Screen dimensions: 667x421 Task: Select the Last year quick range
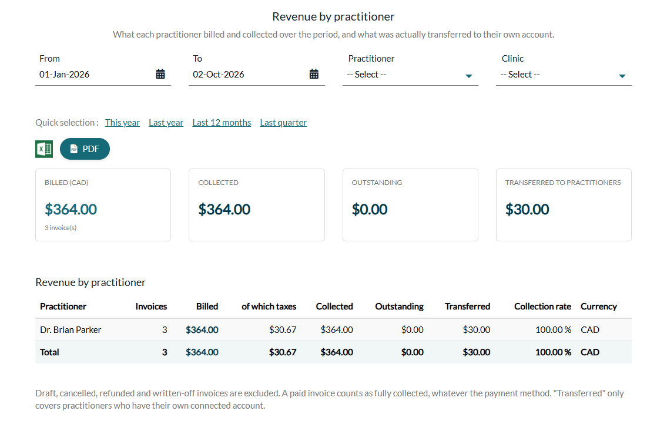pyautogui.click(x=166, y=123)
